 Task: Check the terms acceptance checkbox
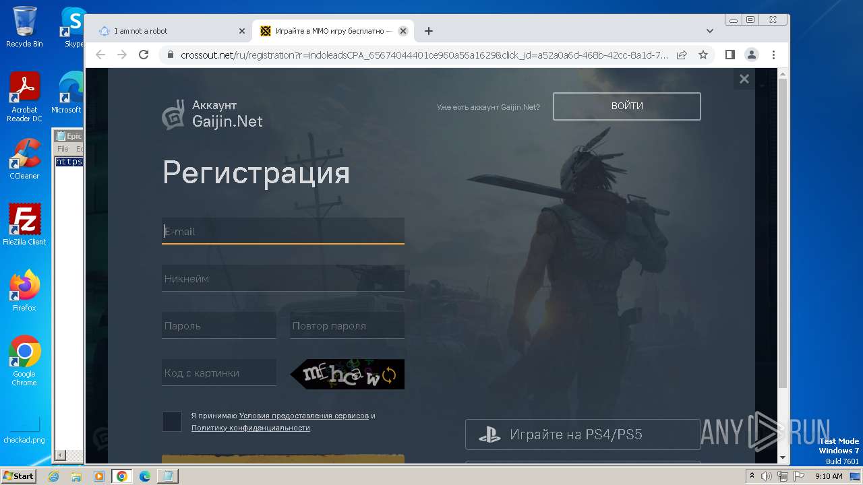(172, 422)
